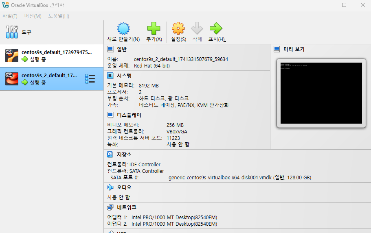Select the Tools (도구) wrench icon

click(x=12, y=32)
